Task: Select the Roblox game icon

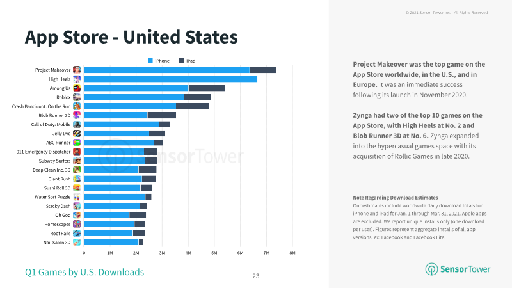Action: 77,97
